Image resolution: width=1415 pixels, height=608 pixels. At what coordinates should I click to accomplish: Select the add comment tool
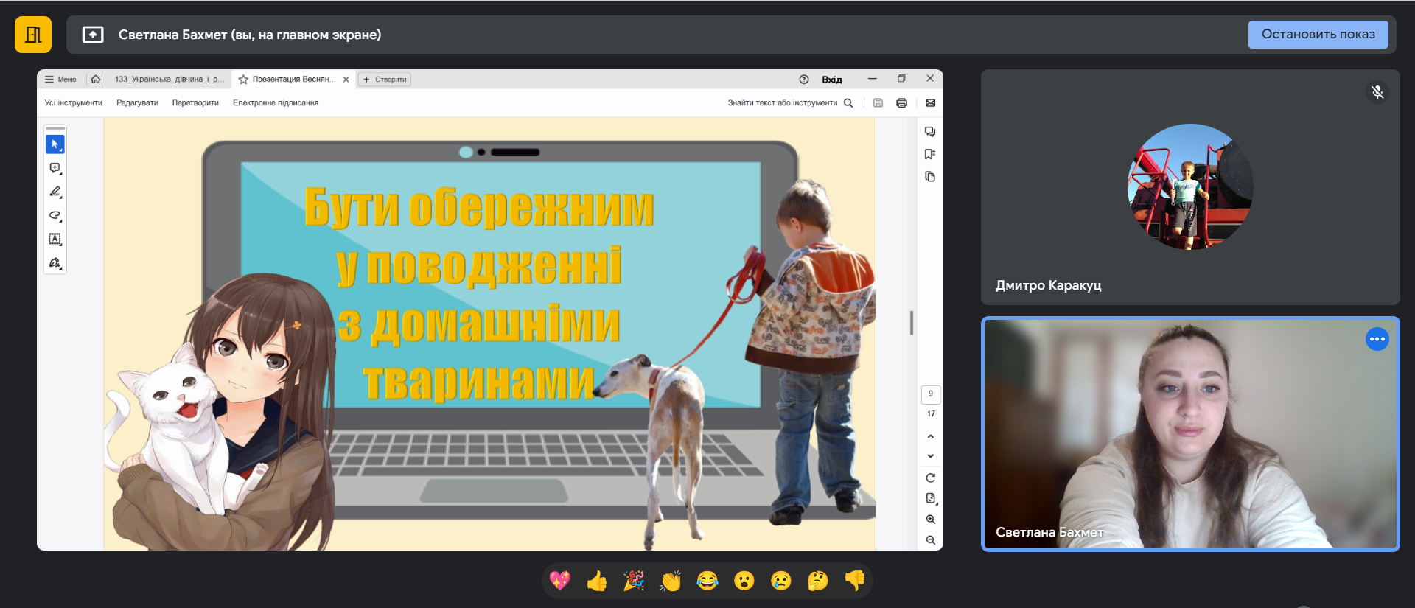[x=55, y=168]
